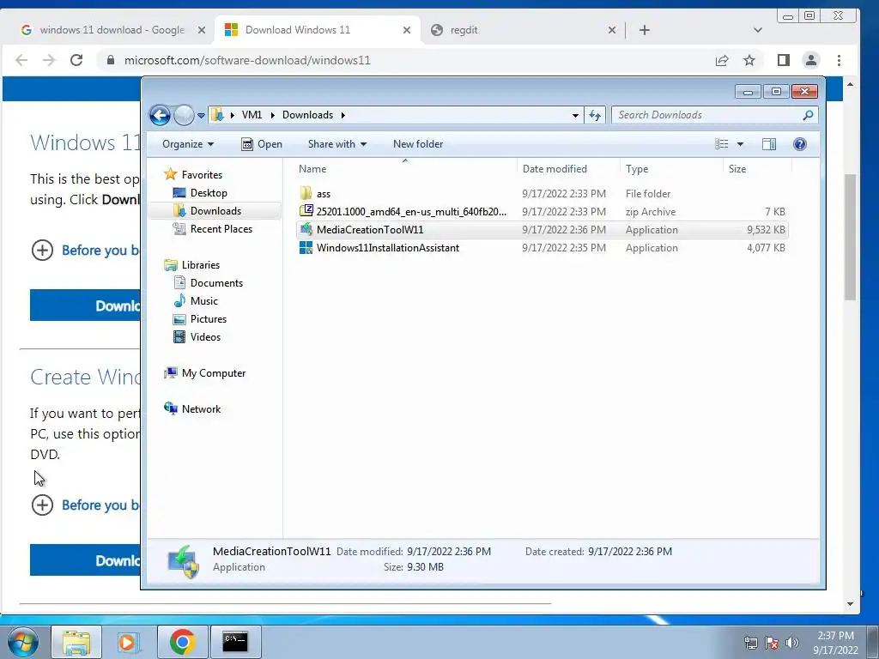879x659 pixels.
Task: Go back using Explorer's back arrow
Action: 160,116
